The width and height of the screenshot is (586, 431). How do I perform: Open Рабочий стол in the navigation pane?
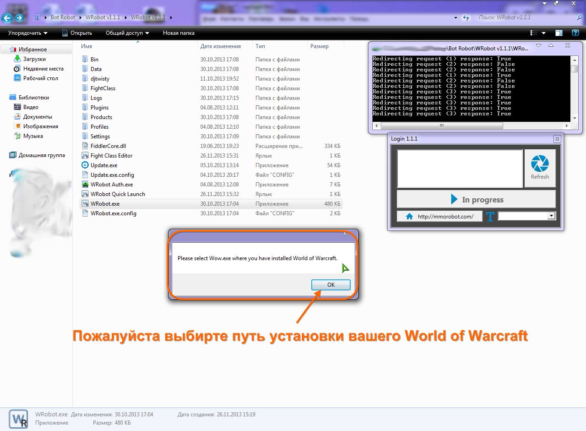(x=40, y=78)
